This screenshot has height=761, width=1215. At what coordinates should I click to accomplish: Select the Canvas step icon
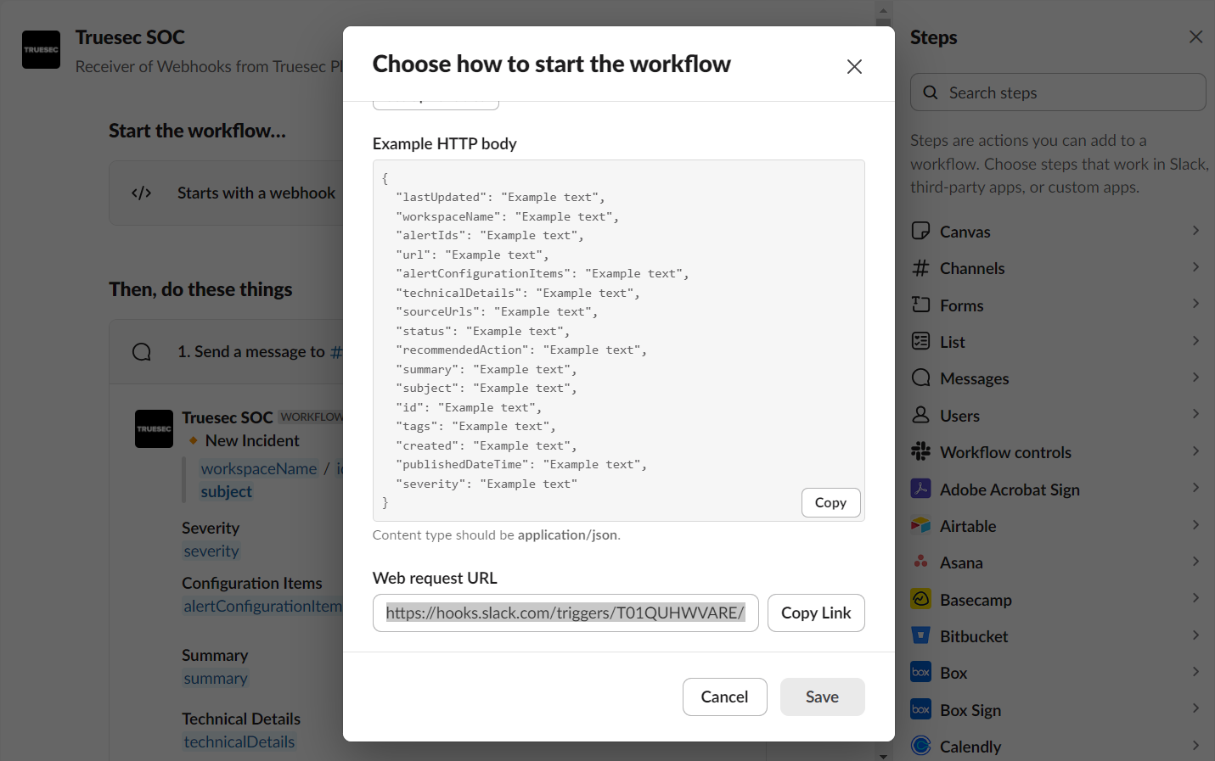coord(922,231)
